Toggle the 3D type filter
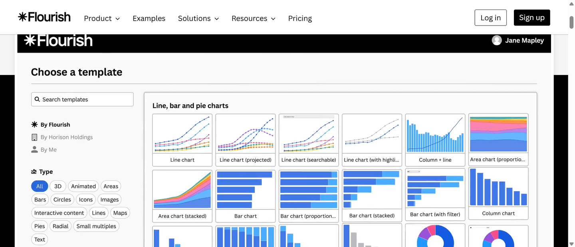 (58, 186)
